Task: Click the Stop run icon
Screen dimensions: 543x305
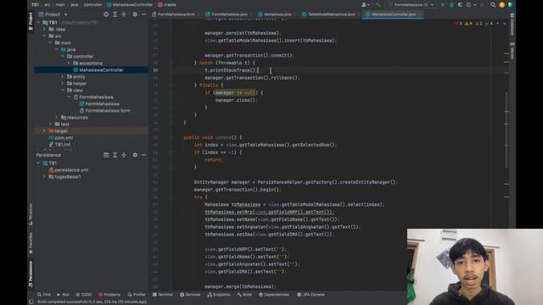Action: click(482, 5)
